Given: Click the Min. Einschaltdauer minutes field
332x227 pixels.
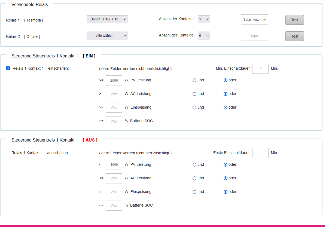Looking at the screenshot, I should coord(260,69).
